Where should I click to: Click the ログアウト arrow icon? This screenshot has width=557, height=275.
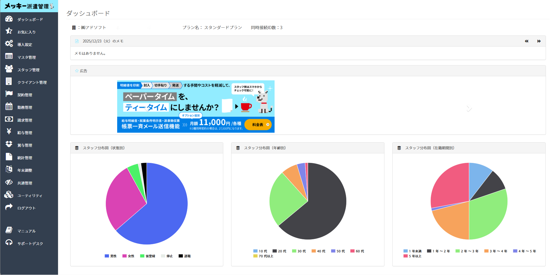click(x=9, y=207)
